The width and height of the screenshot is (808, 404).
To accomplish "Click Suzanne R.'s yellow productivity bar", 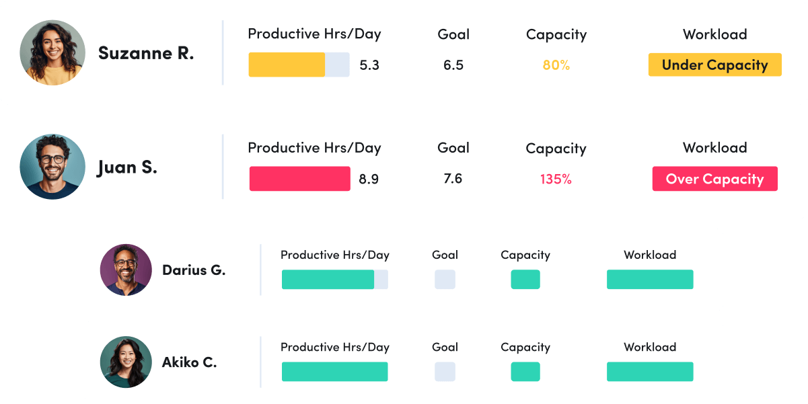I will [x=286, y=65].
